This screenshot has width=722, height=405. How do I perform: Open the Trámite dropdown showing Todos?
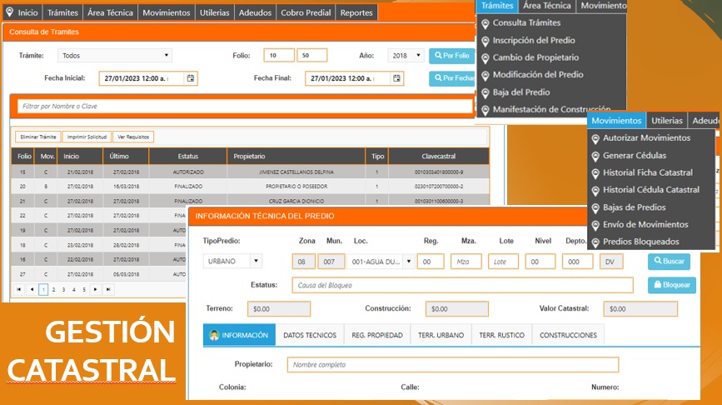click(x=114, y=56)
